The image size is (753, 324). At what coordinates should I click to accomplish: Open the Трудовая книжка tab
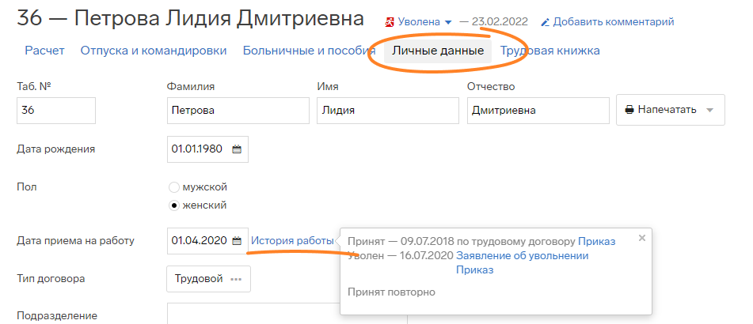(x=550, y=51)
